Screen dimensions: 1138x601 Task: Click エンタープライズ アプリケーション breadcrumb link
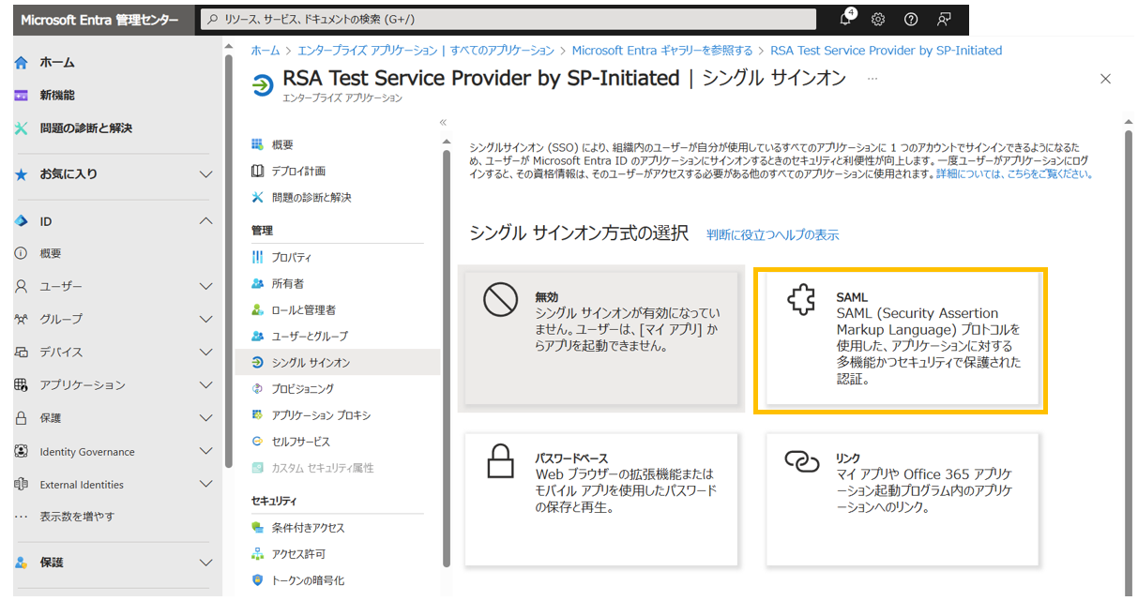click(x=425, y=51)
